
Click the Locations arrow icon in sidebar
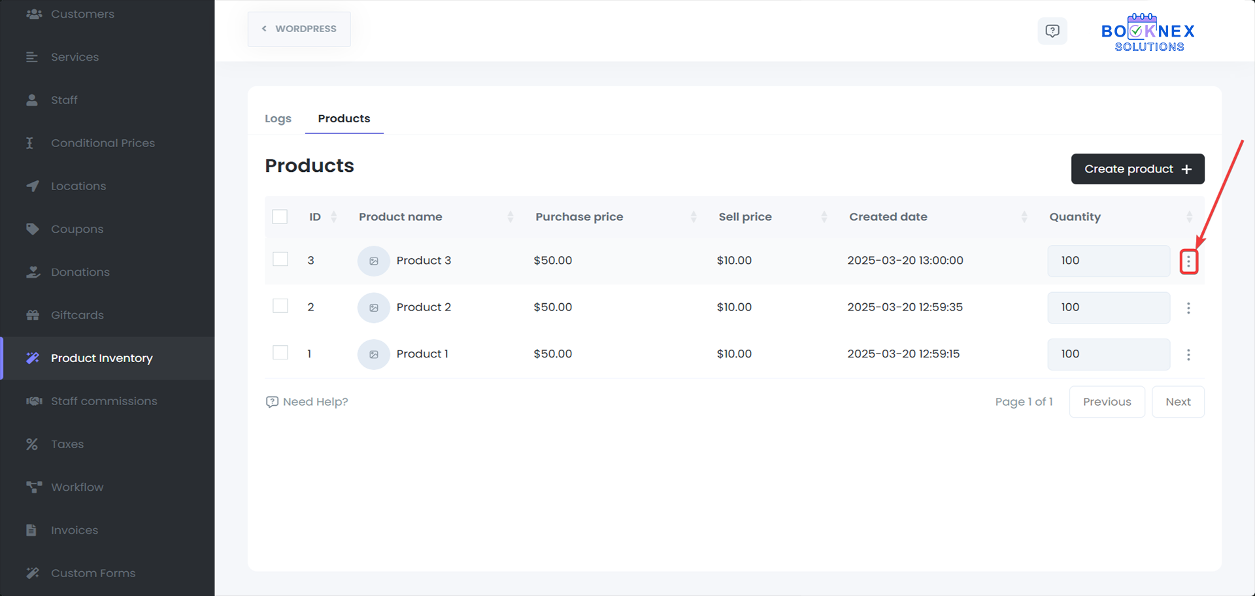(33, 186)
